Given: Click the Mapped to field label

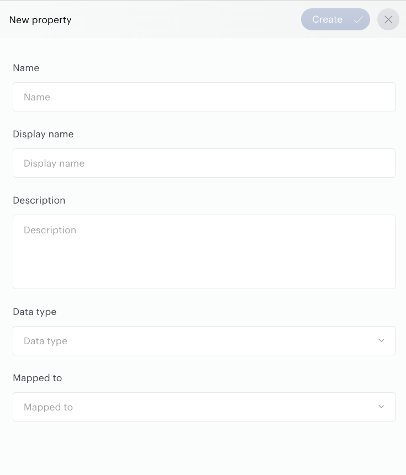Looking at the screenshot, I should coord(38,378).
